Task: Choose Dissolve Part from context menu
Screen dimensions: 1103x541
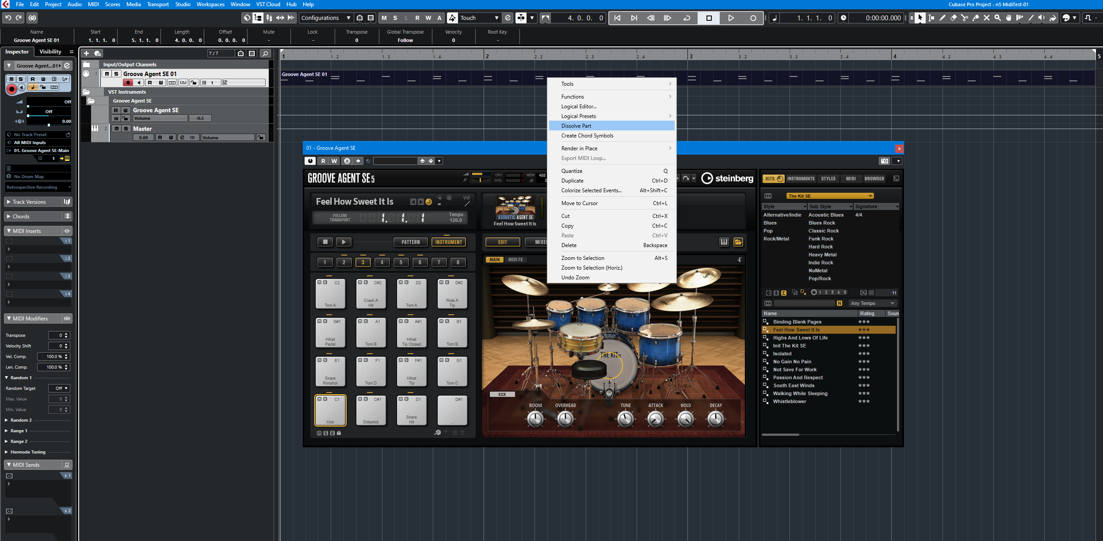Action: click(x=576, y=126)
